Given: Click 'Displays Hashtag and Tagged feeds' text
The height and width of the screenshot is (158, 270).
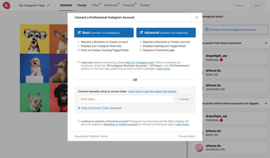Looking at the screenshot, I should tap(164, 46).
